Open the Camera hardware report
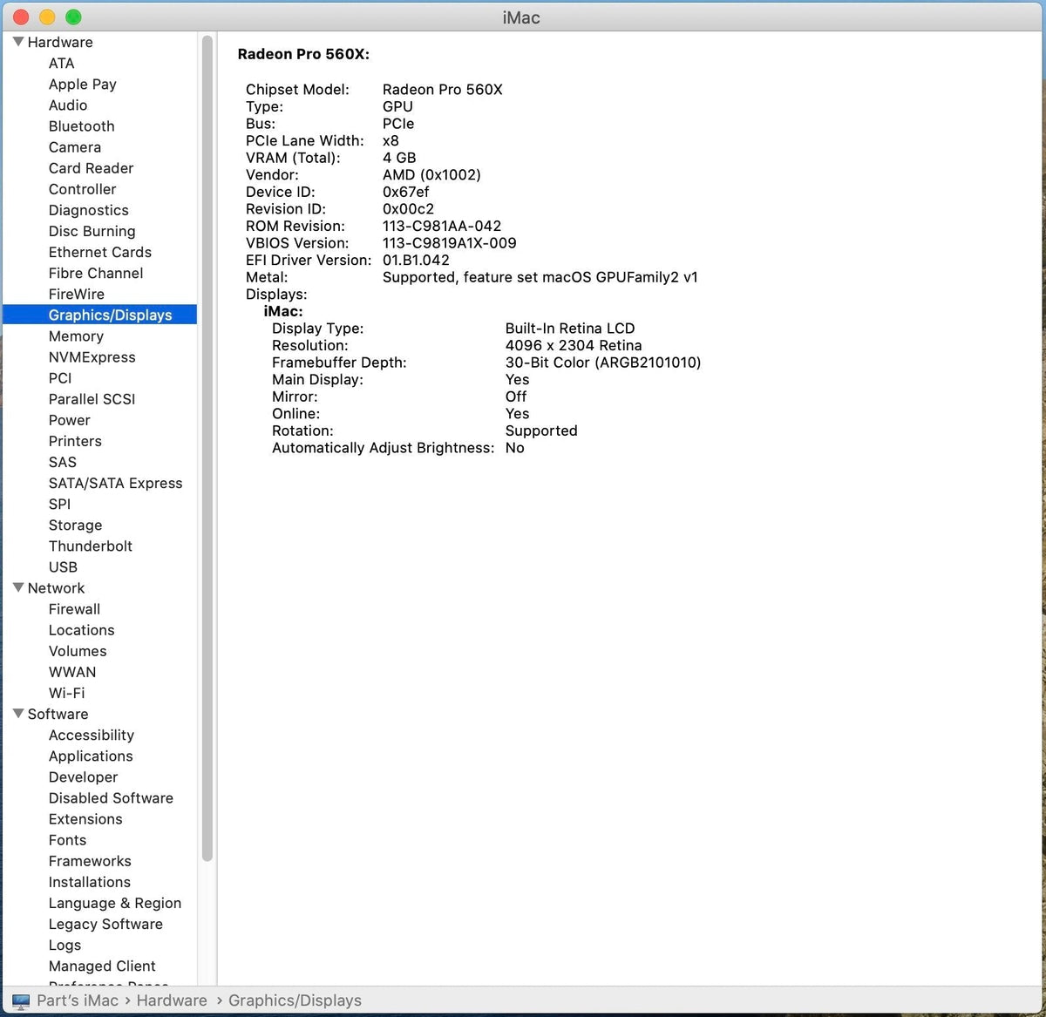The height and width of the screenshot is (1017, 1046). pos(75,147)
